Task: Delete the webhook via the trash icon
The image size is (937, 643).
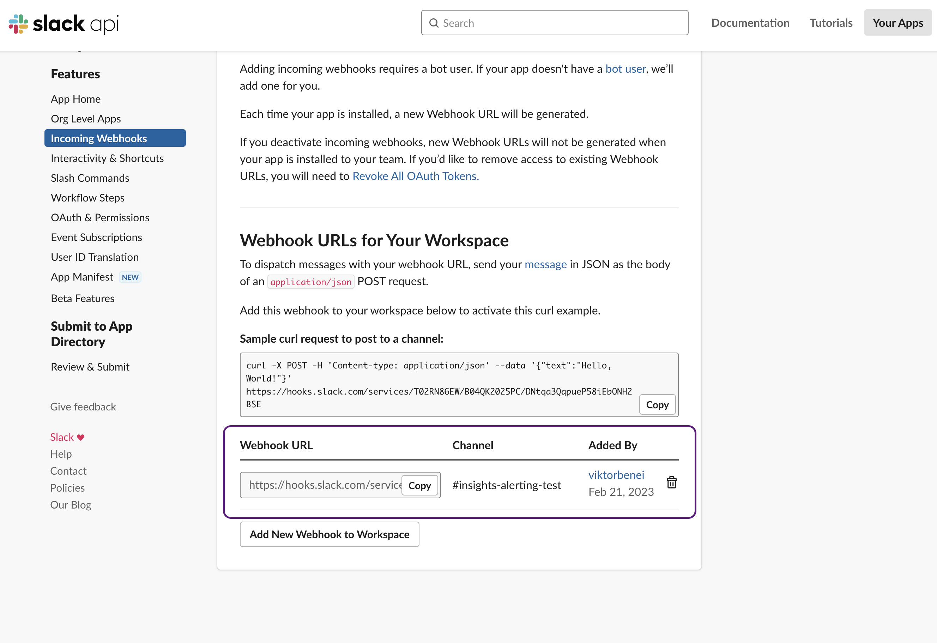Action: tap(672, 482)
